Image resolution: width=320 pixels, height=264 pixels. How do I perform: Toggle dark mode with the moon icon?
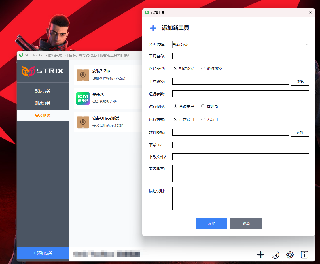click(x=275, y=254)
